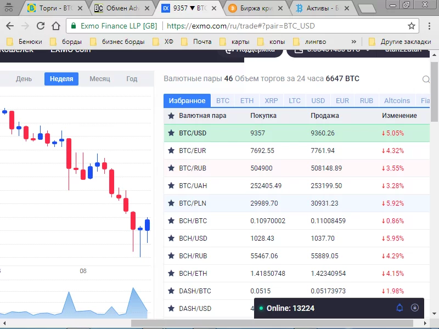Open the ХФ bookmarks folder
The width and height of the screenshot is (439, 329).
click(163, 42)
